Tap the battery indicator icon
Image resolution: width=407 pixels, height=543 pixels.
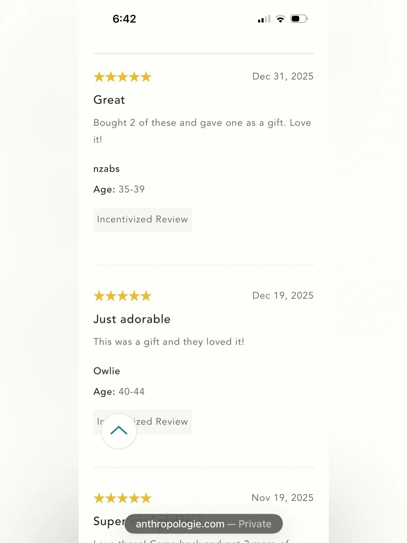click(x=299, y=19)
